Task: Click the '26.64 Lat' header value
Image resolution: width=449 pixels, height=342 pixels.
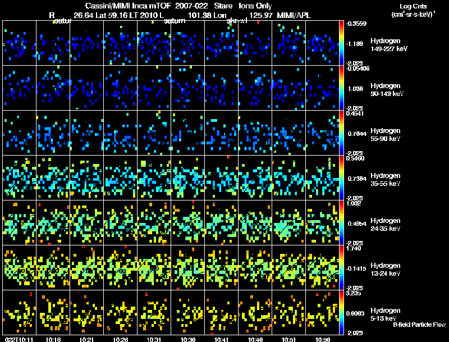Action: [90, 15]
